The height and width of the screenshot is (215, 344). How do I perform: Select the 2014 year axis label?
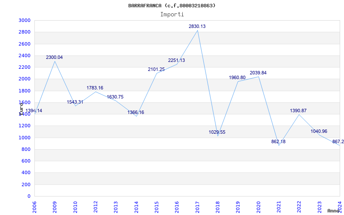[x=136, y=207]
